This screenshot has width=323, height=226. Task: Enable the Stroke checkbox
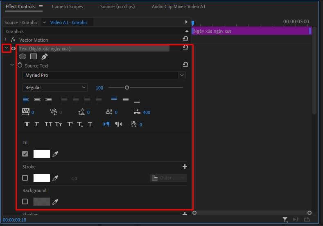pyautogui.click(x=25, y=178)
